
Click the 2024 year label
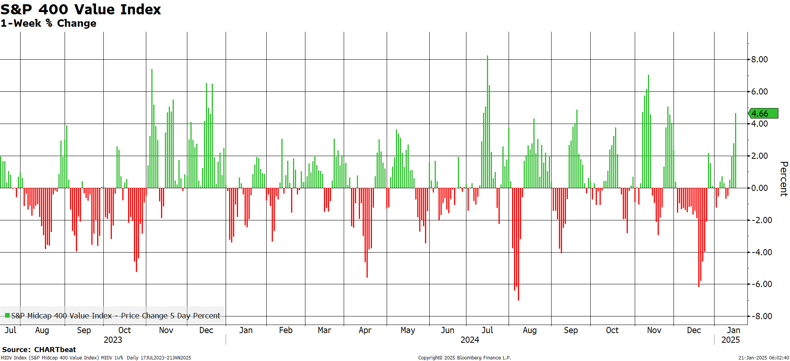click(470, 340)
